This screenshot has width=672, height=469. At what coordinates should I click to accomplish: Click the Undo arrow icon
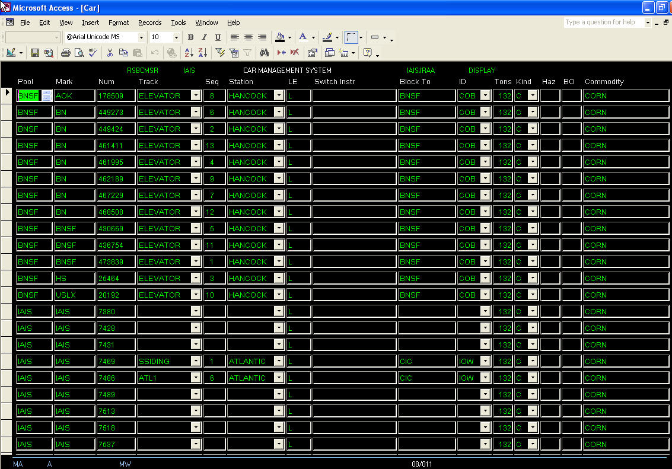[x=155, y=53]
